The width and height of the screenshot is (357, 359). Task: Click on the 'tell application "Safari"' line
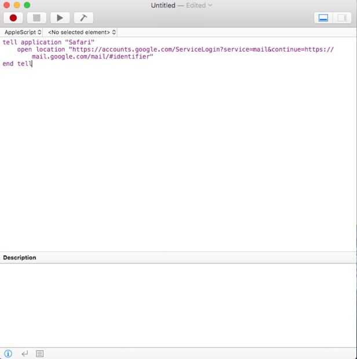pos(48,42)
